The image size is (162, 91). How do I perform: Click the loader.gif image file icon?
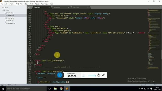click(x=6, y=20)
